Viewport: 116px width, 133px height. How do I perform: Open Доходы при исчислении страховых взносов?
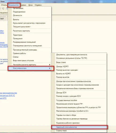point(74,81)
